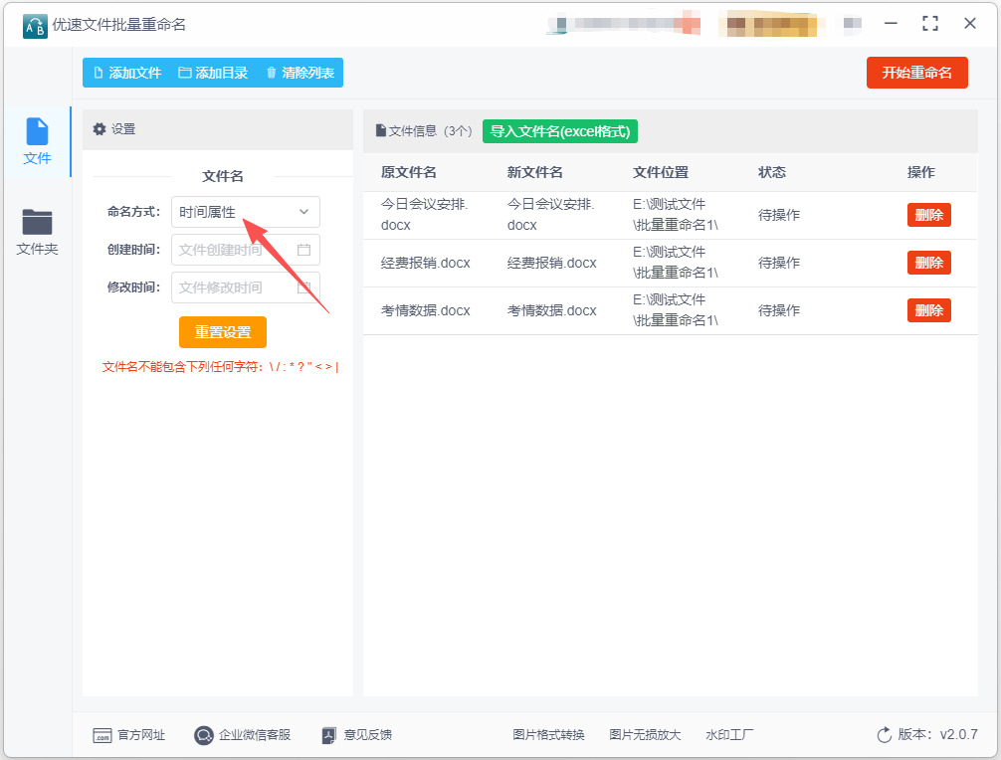The image size is (1001, 760).
Task: Click the version refresh icon
Action: [x=885, y=735]
